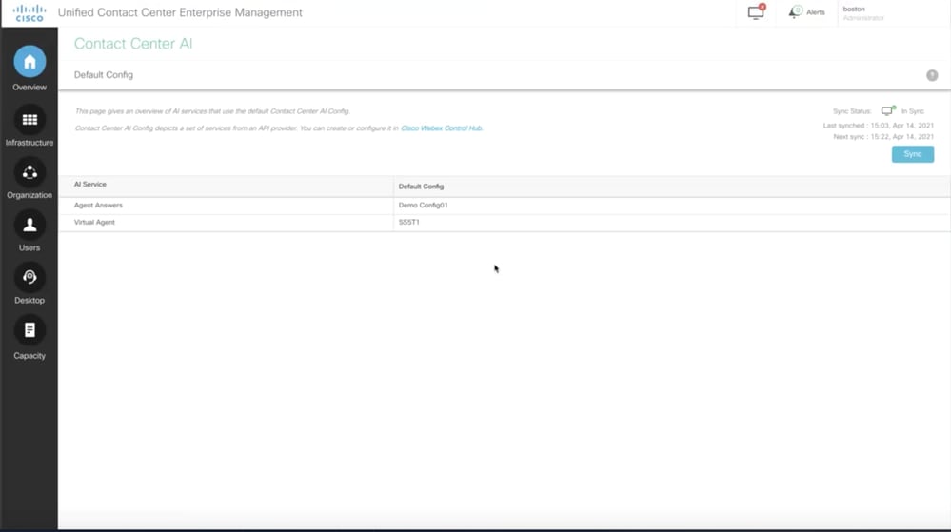Click Unified Contact Center Enterprise Management title
The image size is (951, 532).
[x=180, y=12]
